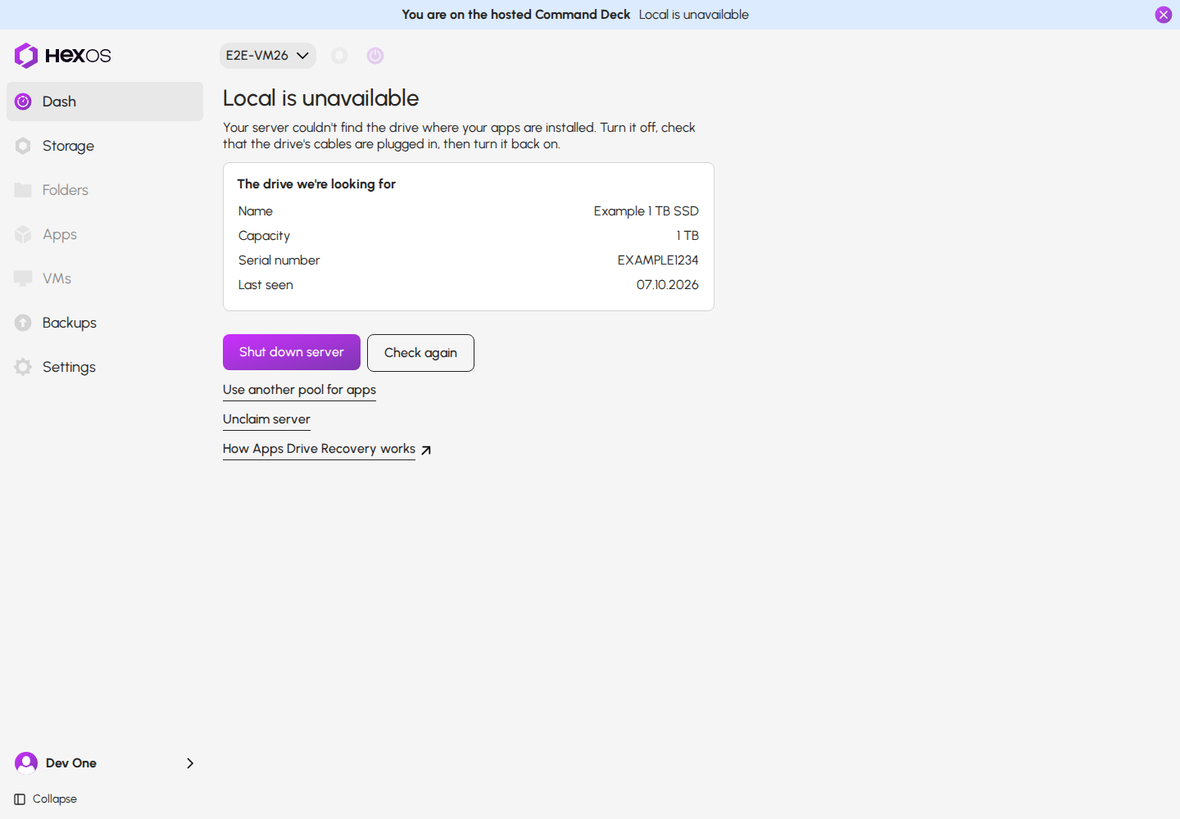Screen dimensions: 1180x819
Task: Collapse the sidebar
Action: pyautogui.click(x=46, y=799)
